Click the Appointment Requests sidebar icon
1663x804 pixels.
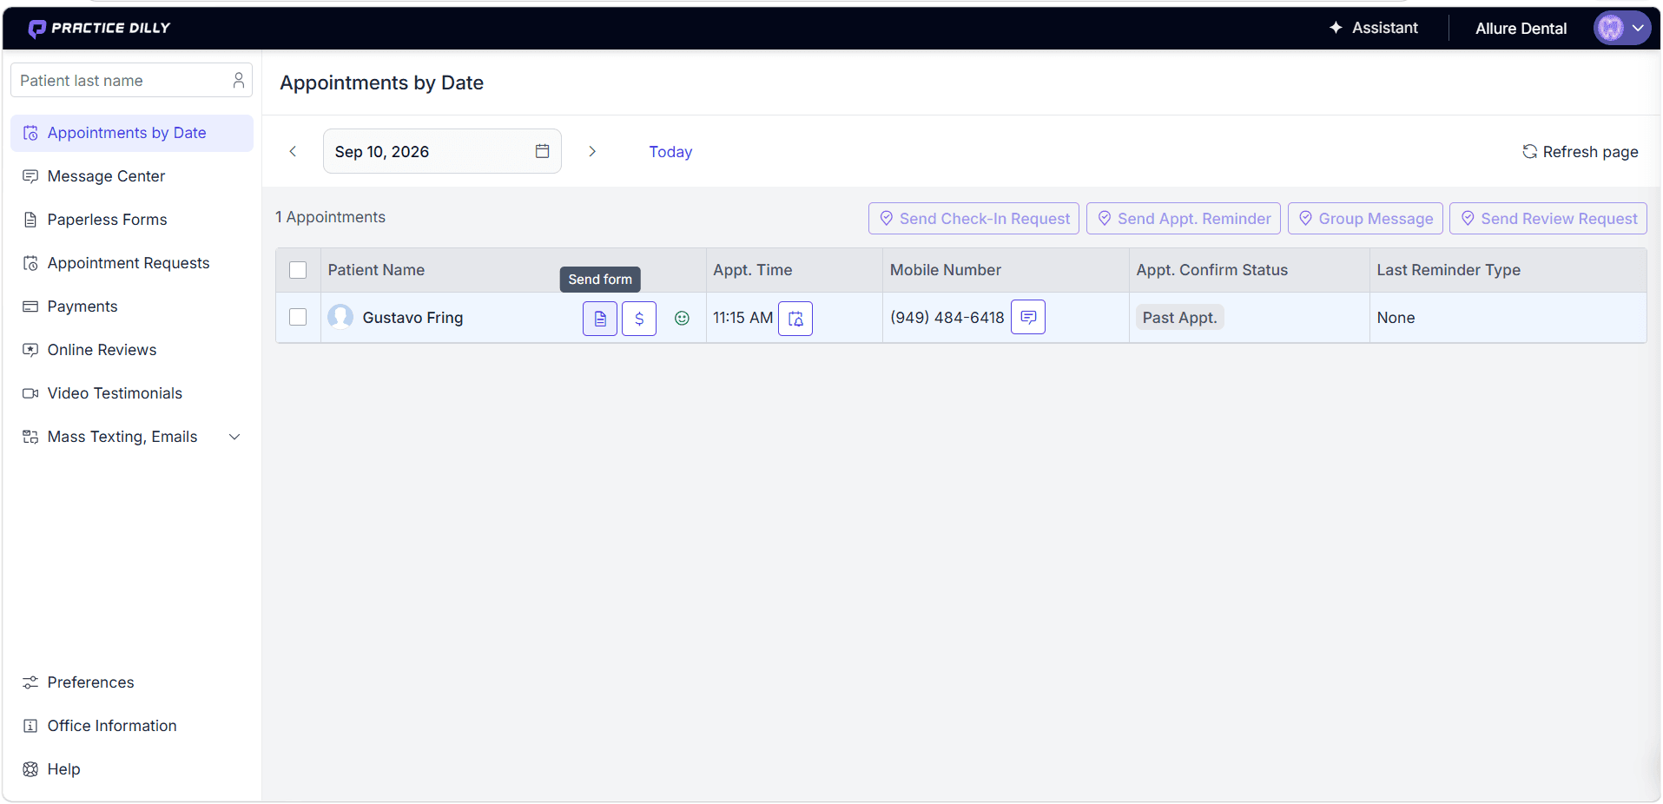point(30,263)
